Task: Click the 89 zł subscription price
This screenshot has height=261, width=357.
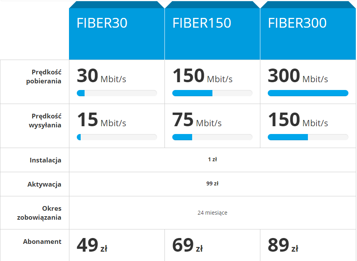Action: (283, 245)
